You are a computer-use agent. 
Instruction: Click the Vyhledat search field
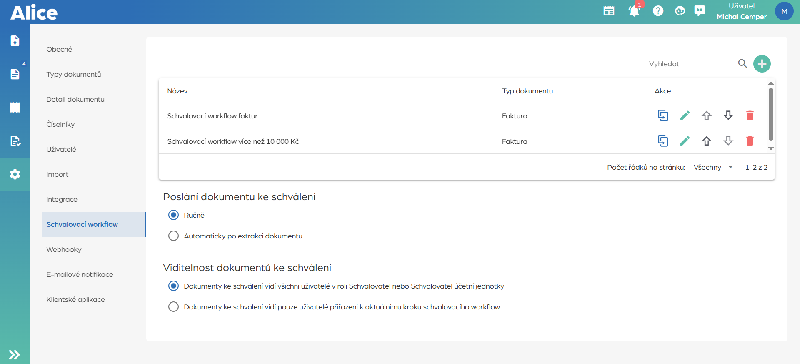(x=691, y=64)
